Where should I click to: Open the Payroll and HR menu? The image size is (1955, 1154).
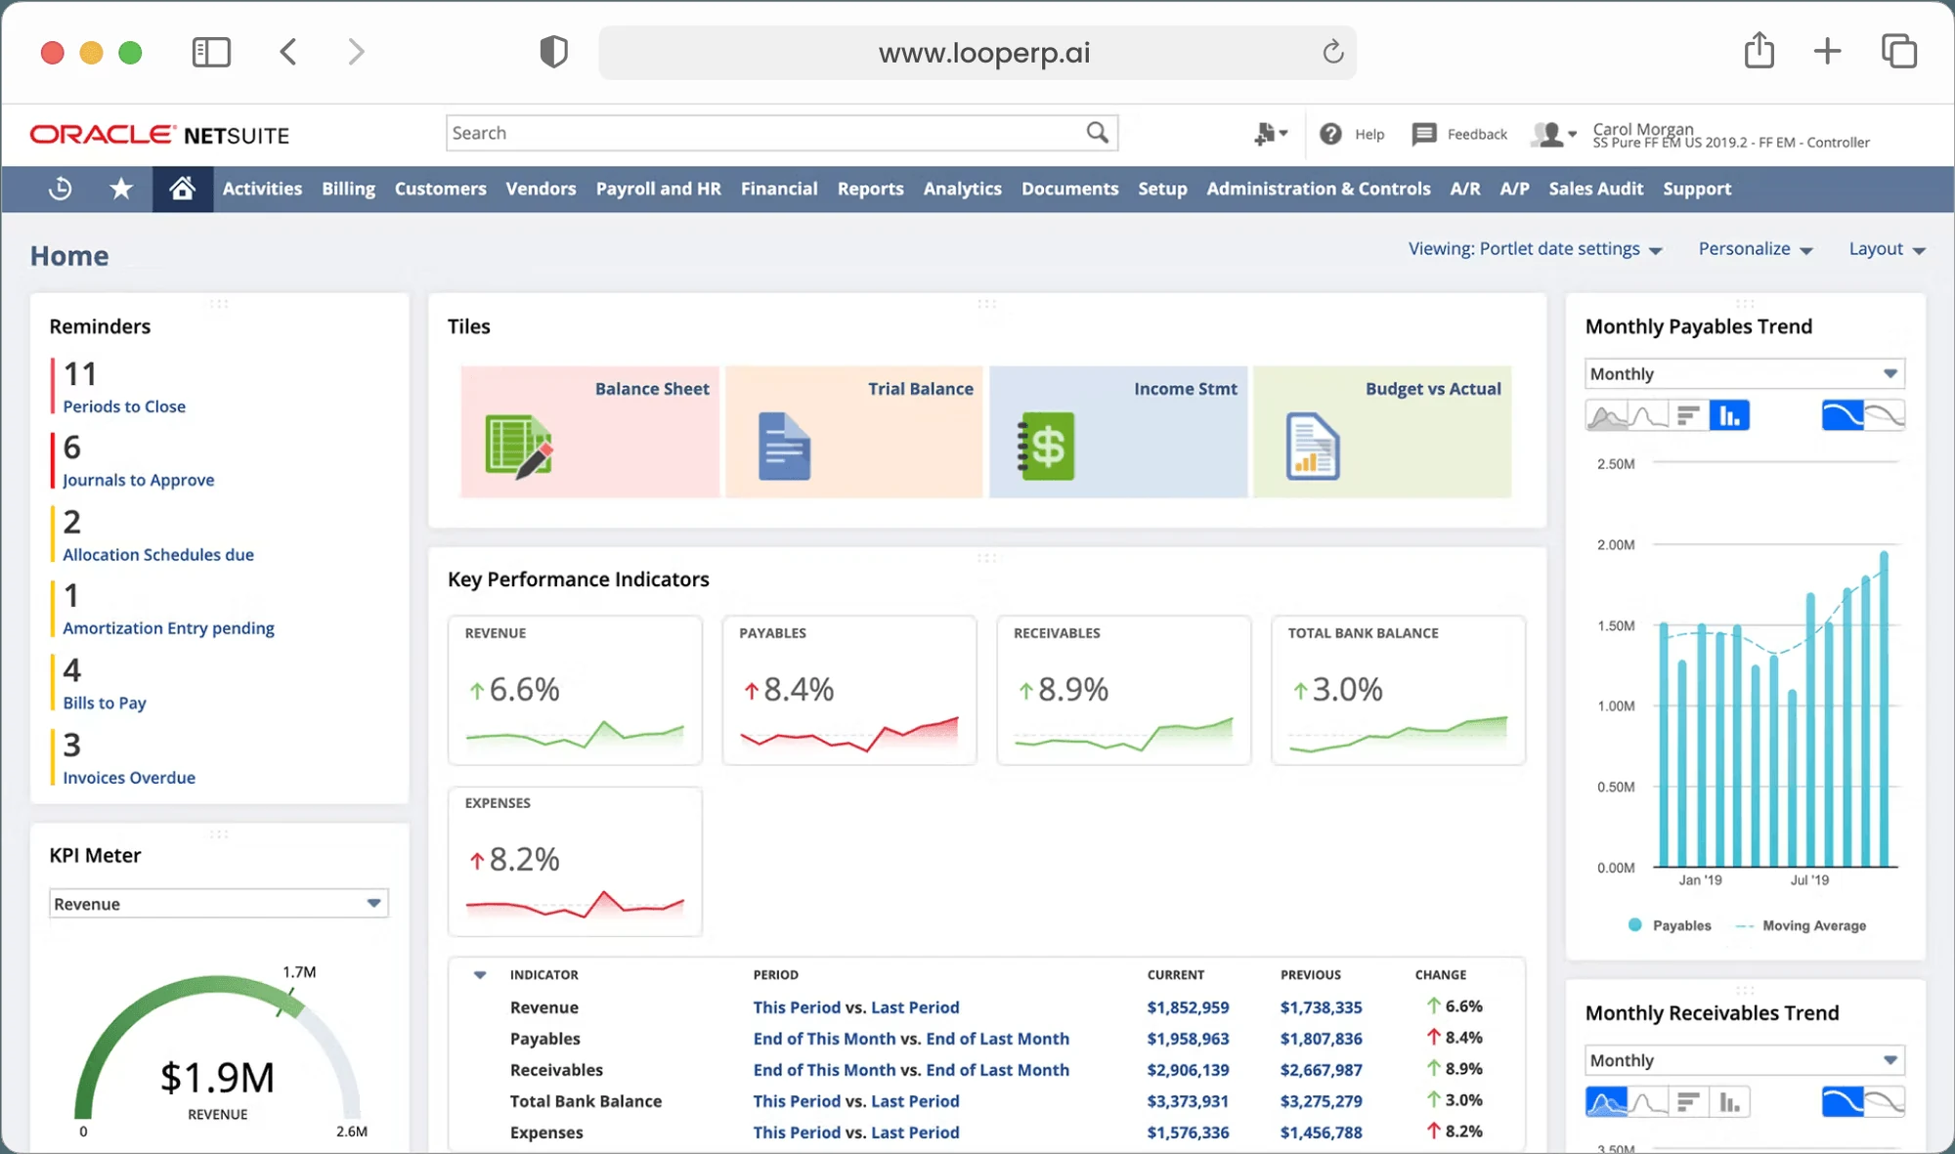(659, 189)
